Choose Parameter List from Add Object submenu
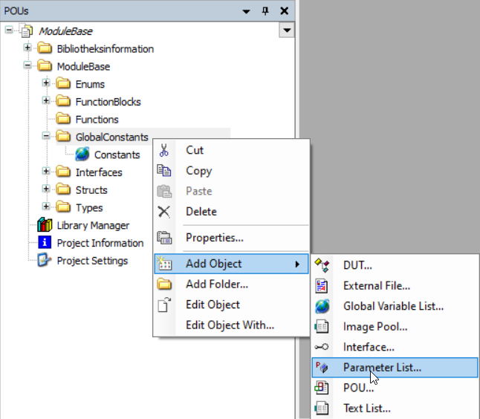This screenshot has width=480, height=419. click(x=382, y=367)
